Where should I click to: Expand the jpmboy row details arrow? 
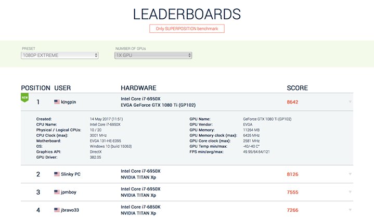(350, 192)
